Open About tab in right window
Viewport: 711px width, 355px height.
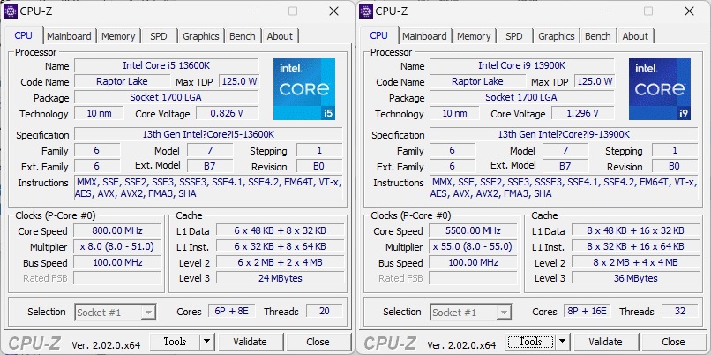coord(635,36)
